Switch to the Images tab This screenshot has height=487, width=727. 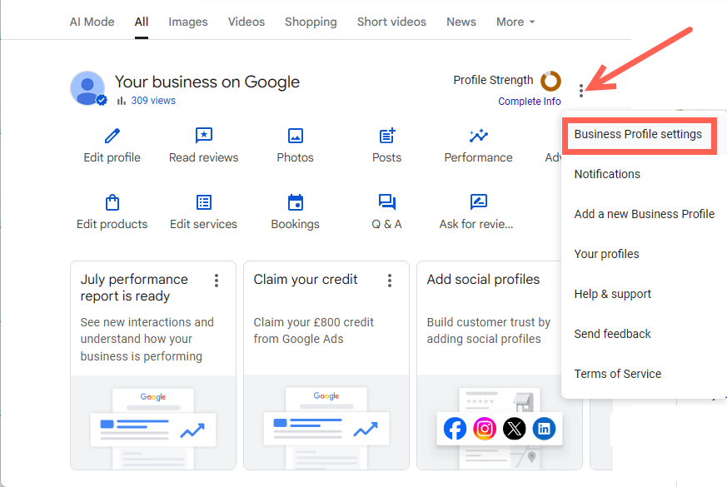point(187,22)
